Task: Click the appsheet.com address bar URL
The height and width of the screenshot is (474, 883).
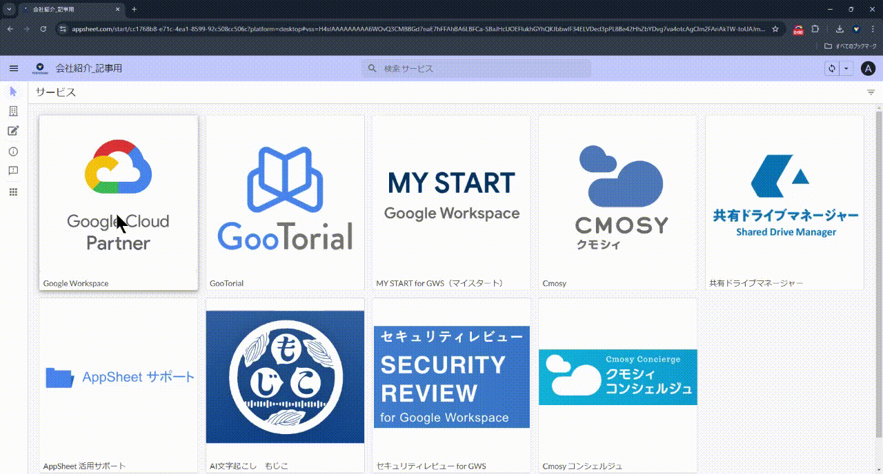Action: [x=418, y=29]
